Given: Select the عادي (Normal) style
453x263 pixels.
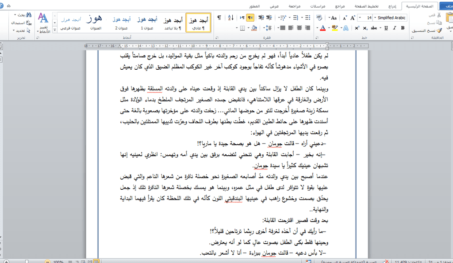Looking at the screenshot, I should tap(198, 23).
